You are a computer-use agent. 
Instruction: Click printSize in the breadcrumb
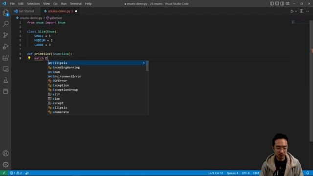click(x=56, y=18)
